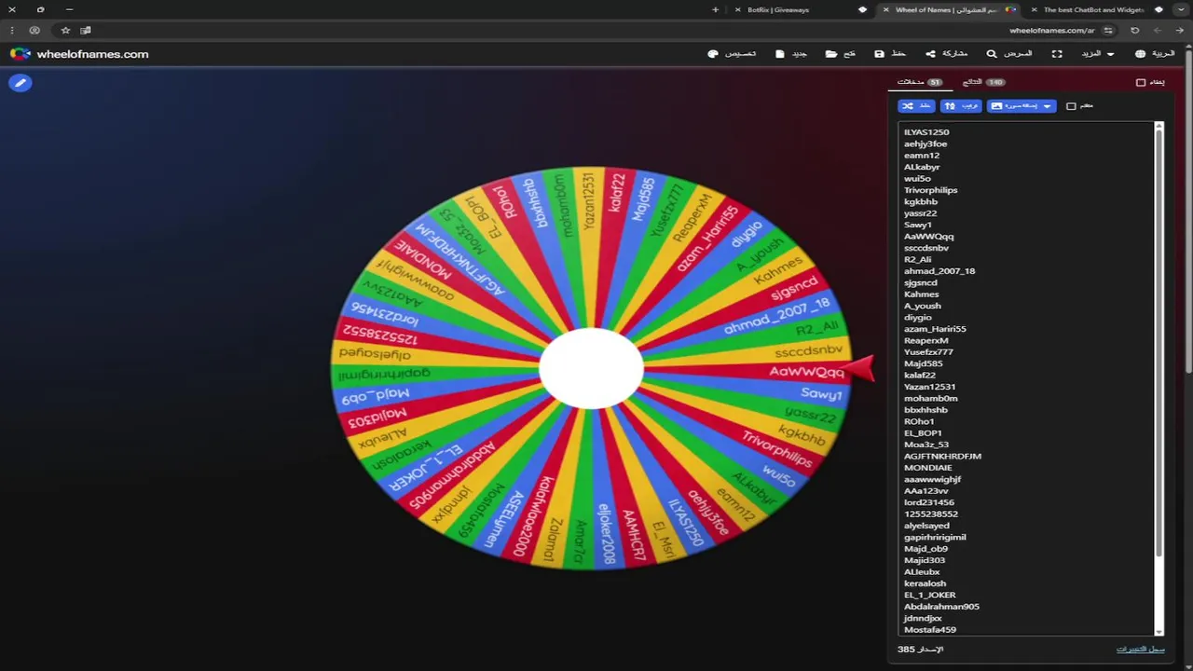Open the browser profile icon
The width and height of the screenshot is (1193, 671).
coord(34,31)
